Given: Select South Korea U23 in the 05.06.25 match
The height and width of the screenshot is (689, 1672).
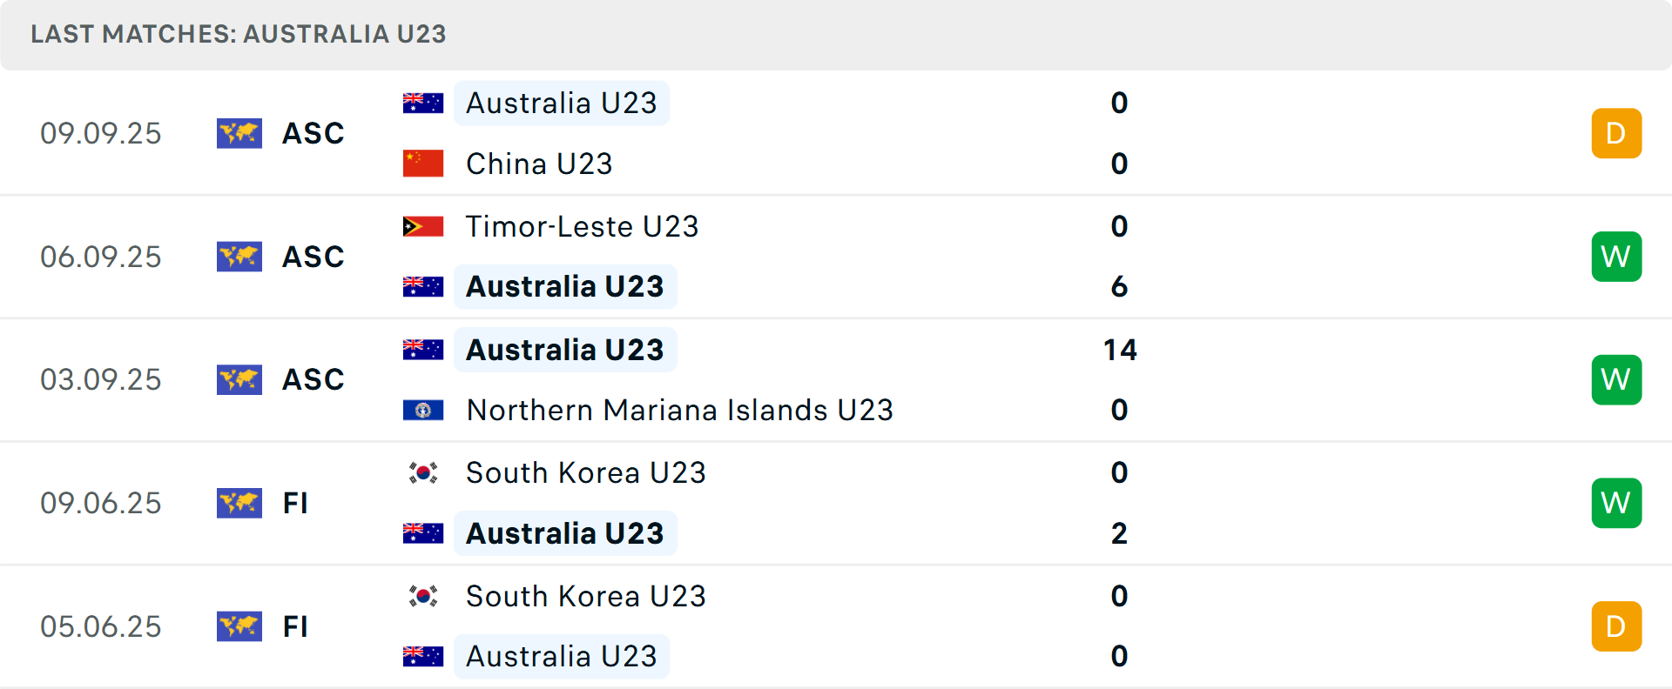Looking at the screenshot, I should (x=585, y=596).
